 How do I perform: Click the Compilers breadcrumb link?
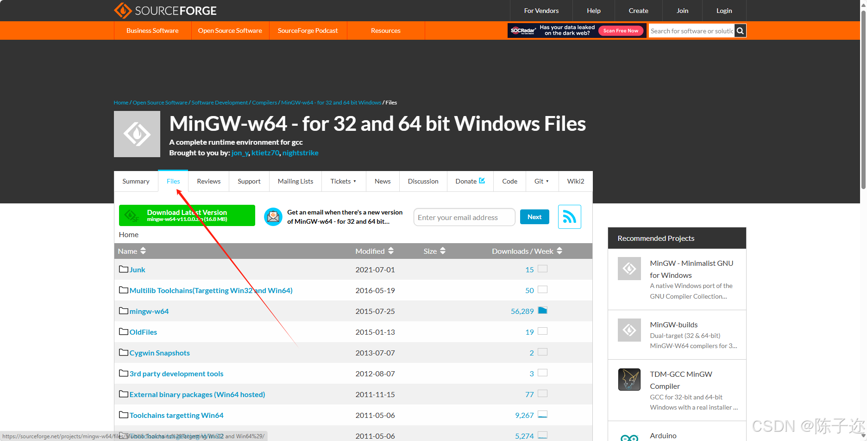(264, 103)
